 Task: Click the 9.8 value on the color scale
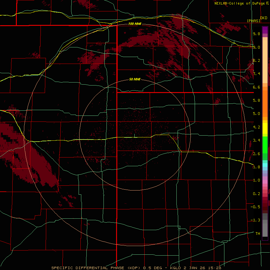pos(256,34)
